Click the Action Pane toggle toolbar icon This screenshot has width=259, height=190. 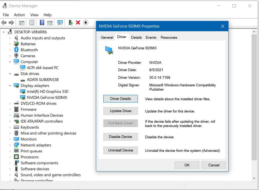[50, 23]
